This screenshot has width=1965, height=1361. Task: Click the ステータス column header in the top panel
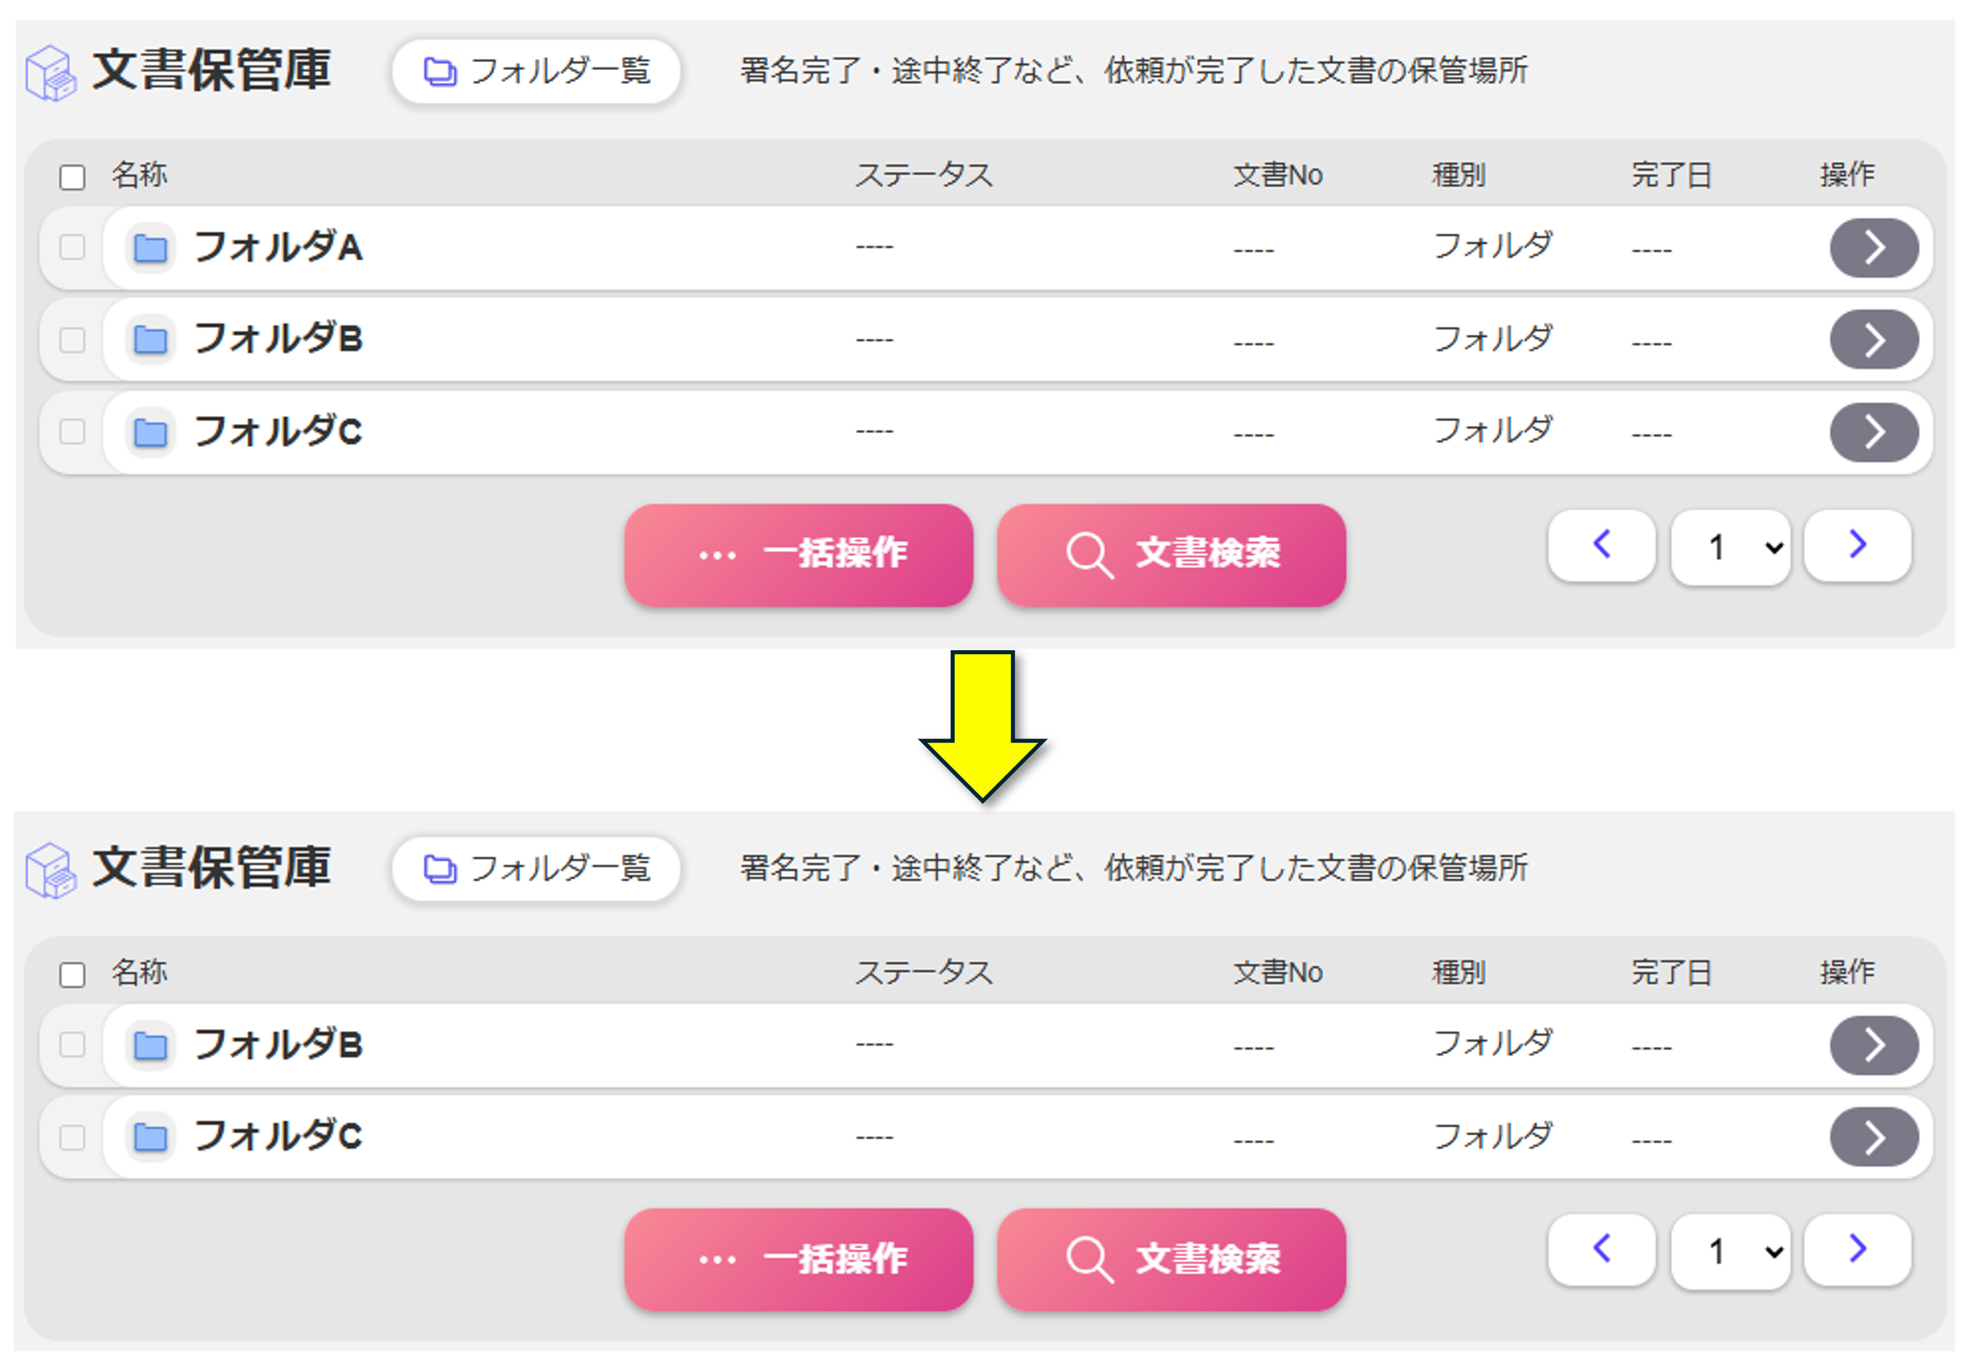[924, 175]
